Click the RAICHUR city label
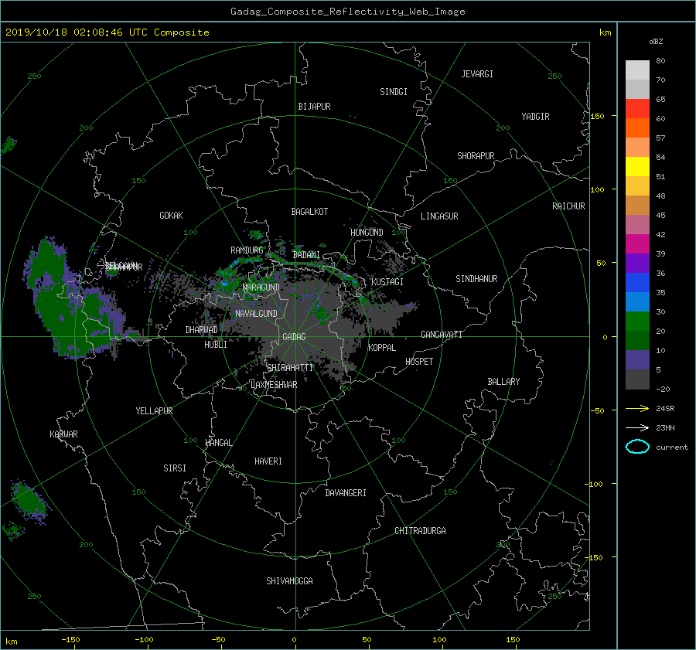Image resolution: width=696 pixels, height=650 pixels. tap(568, 206)
